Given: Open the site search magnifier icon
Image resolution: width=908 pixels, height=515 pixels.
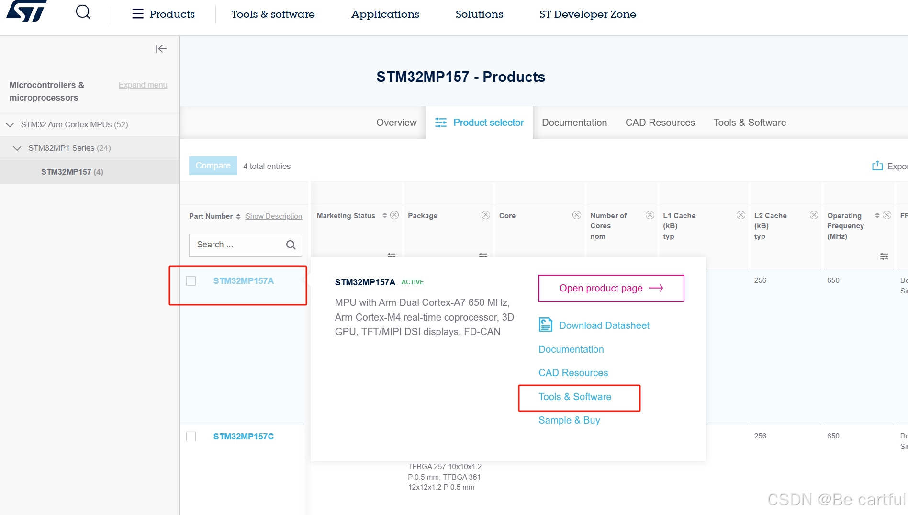Looking at the screenshot, I should point(83,12).
